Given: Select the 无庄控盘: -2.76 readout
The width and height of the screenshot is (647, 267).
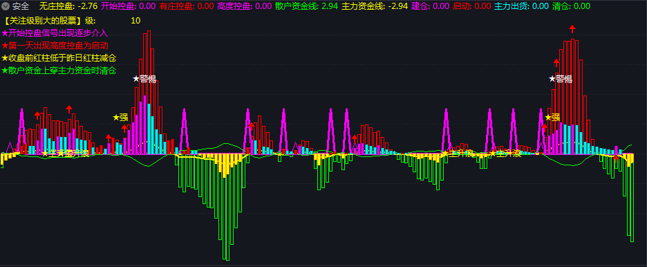Looking at the screenshot, I should (68, 6).
